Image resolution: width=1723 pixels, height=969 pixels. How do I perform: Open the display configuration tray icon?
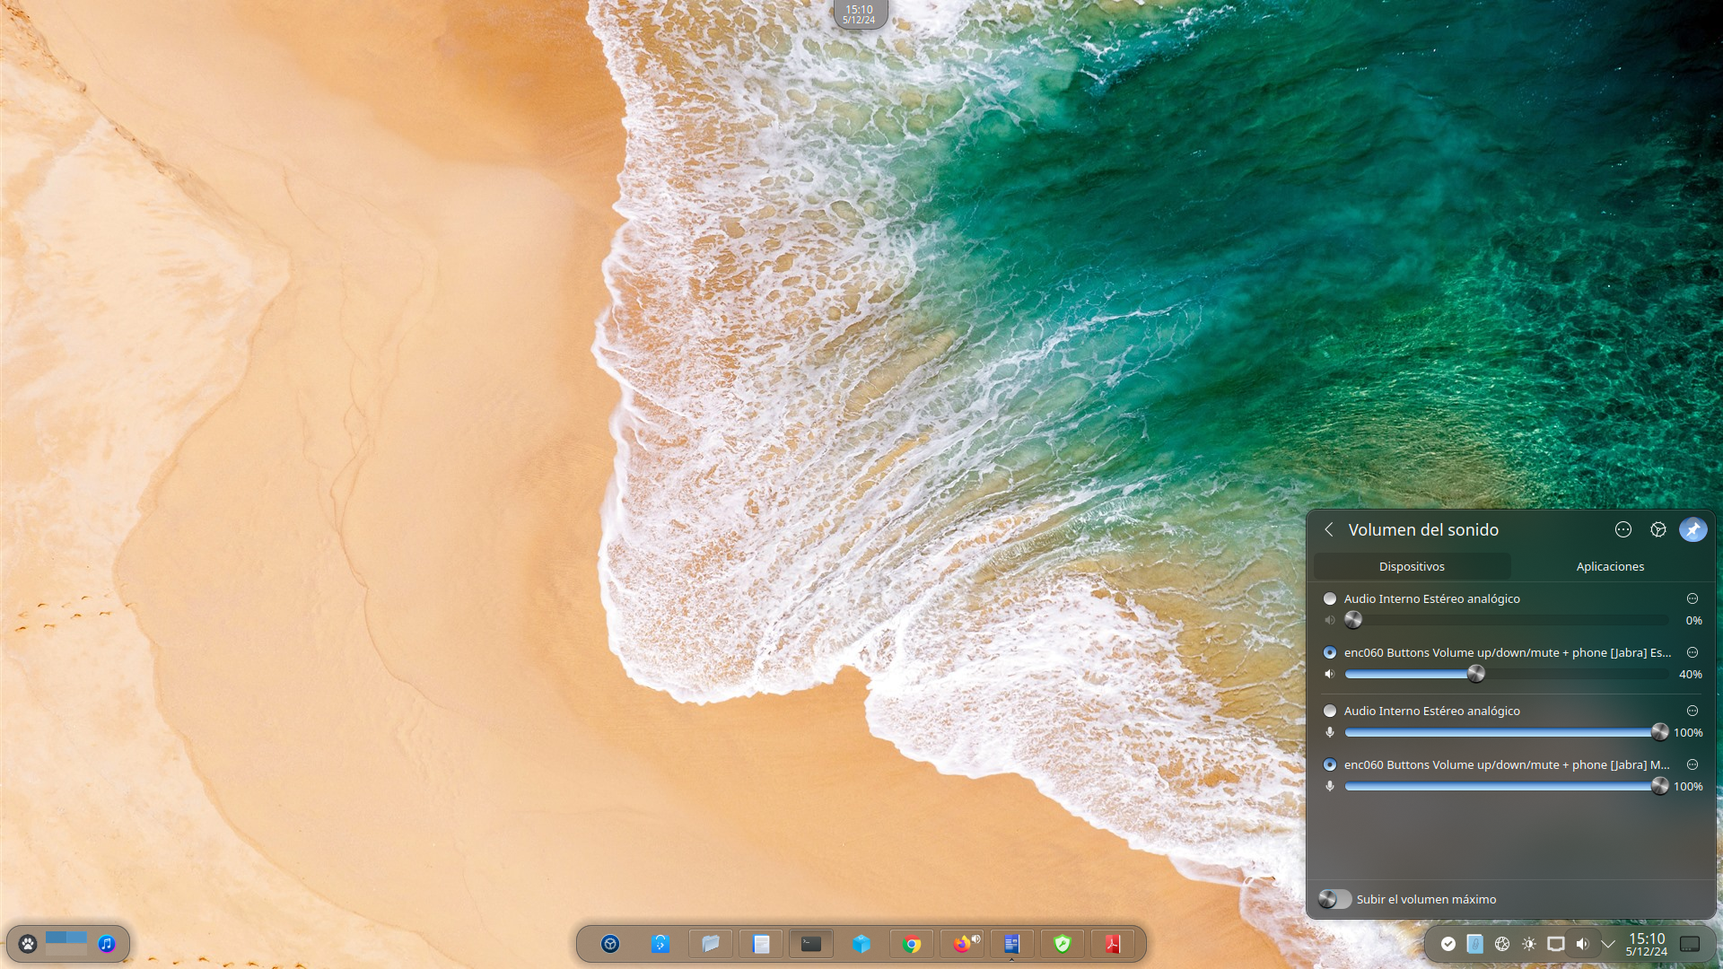pyautogui.click(x=1555, y=944)
